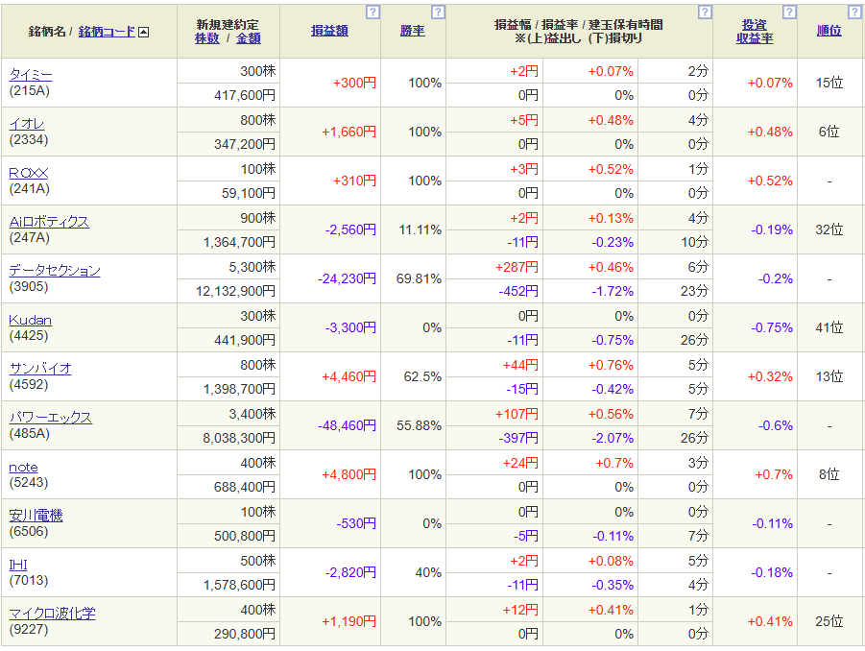
Task: Click the help icon above 勝率 header
Action: (438, 12)
